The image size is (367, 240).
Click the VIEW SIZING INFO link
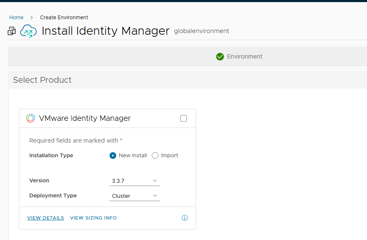[x=93, y=218]
